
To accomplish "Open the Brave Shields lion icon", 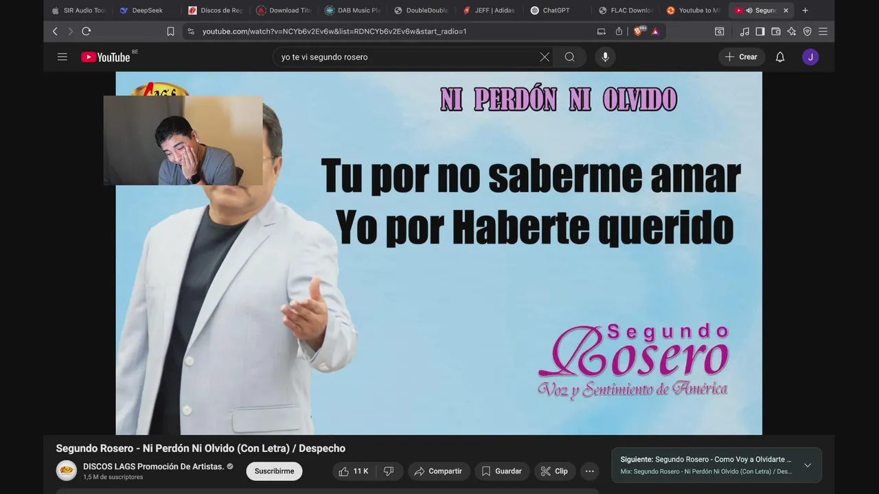I will click(639, 31).
